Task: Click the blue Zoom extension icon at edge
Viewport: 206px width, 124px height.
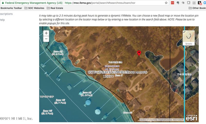Action: tap(205, 3)
